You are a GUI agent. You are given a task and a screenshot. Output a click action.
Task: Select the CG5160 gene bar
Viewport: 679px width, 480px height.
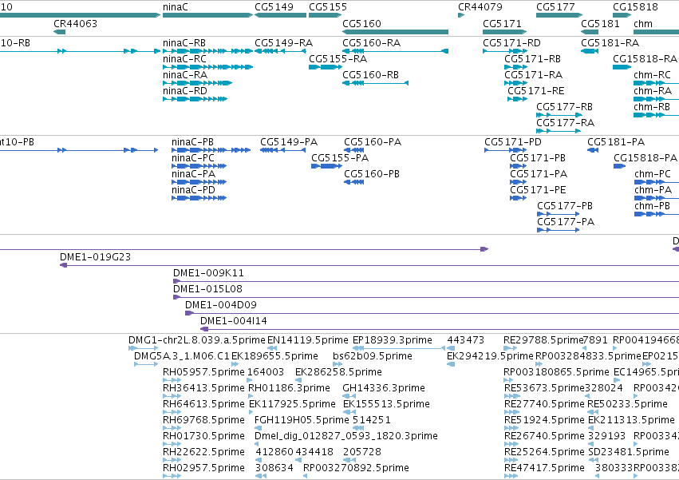[396, 32]
